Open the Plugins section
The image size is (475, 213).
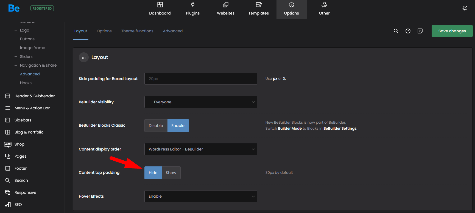point(193,9)
